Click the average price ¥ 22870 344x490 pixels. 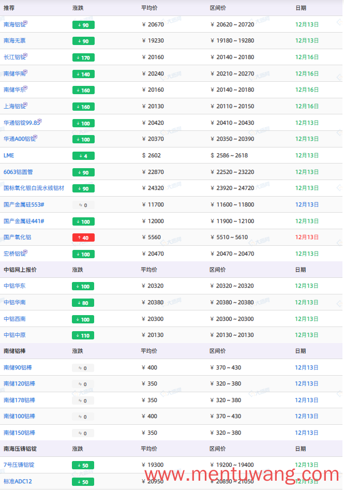[x=153, y=172]
